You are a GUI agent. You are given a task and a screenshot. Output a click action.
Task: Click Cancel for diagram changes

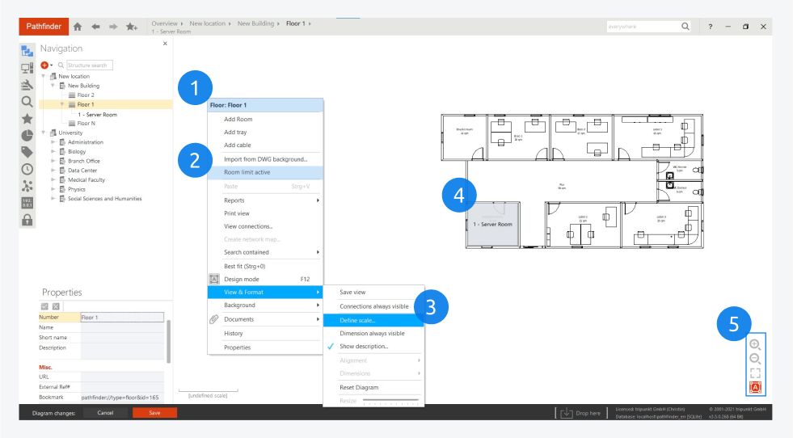click(x=105, y=413)
